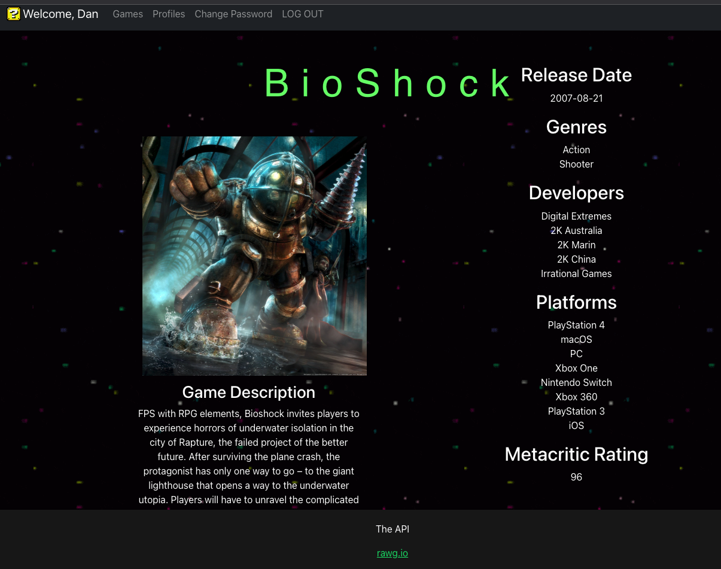Image resolution: width=721 pixels, height=569 pixels.
Task: Select Digital Extremes in developers list
Action: [576, 216]
